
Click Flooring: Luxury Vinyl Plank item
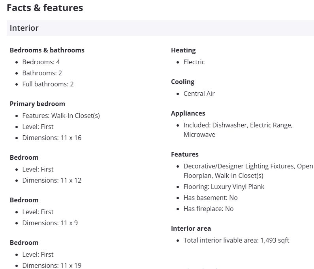click(x=224, y=187)
